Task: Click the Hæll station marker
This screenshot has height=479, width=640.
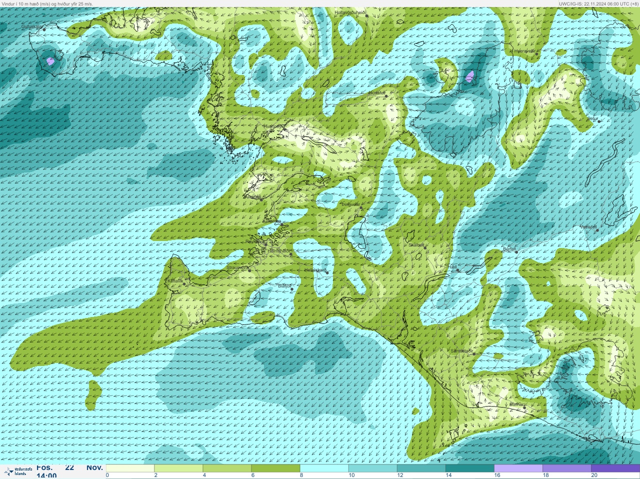Action: (457, 270)
